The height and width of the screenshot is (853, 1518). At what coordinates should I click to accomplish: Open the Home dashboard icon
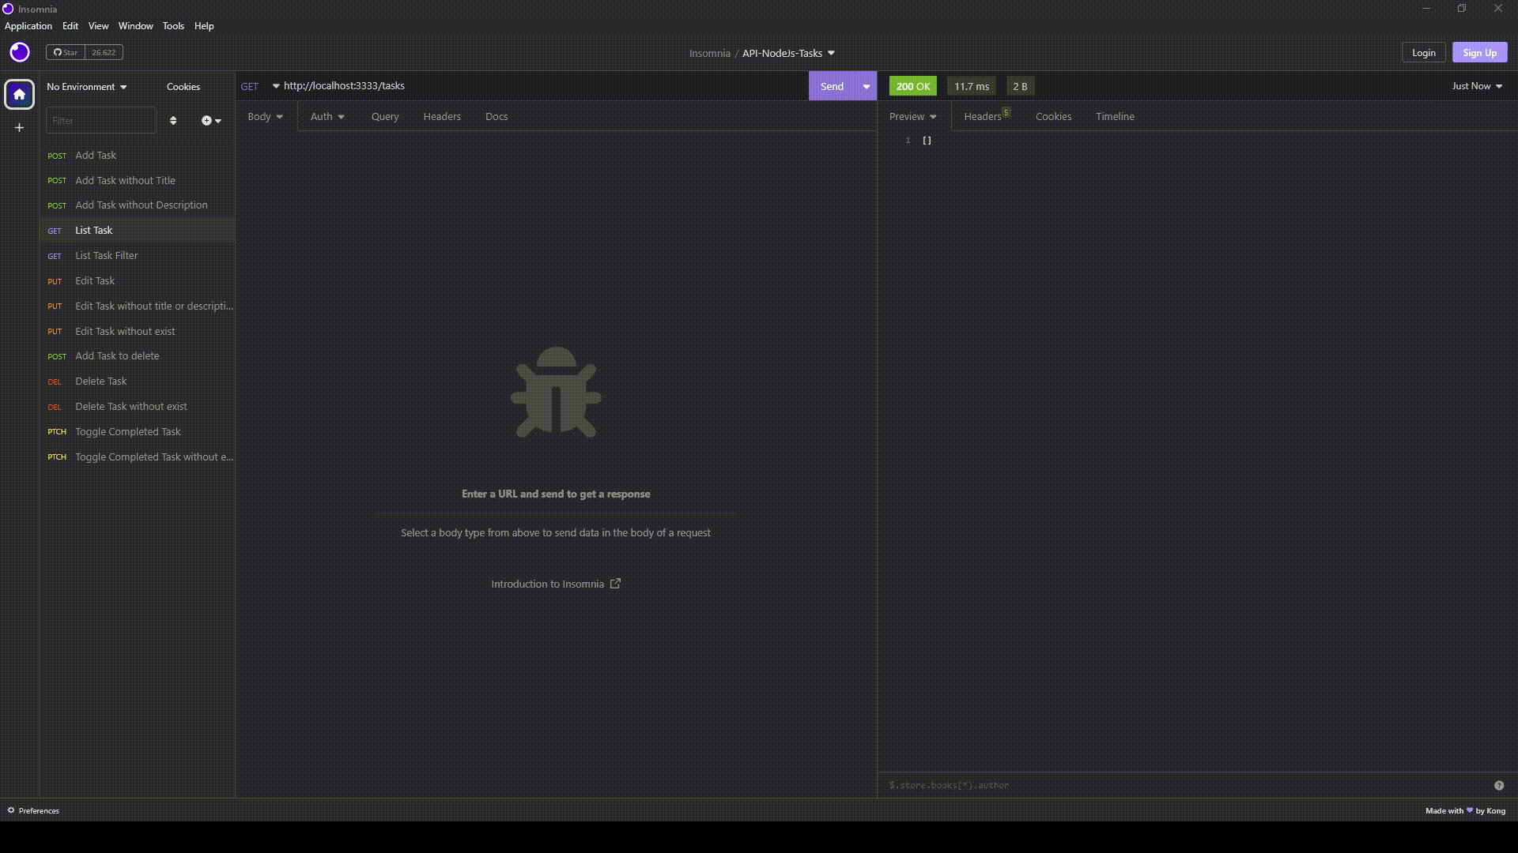point(19,94)
